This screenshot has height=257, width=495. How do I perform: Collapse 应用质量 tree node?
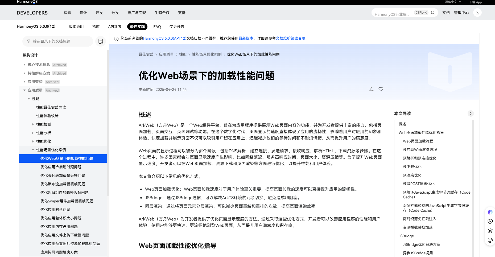[x=24, y=90]
